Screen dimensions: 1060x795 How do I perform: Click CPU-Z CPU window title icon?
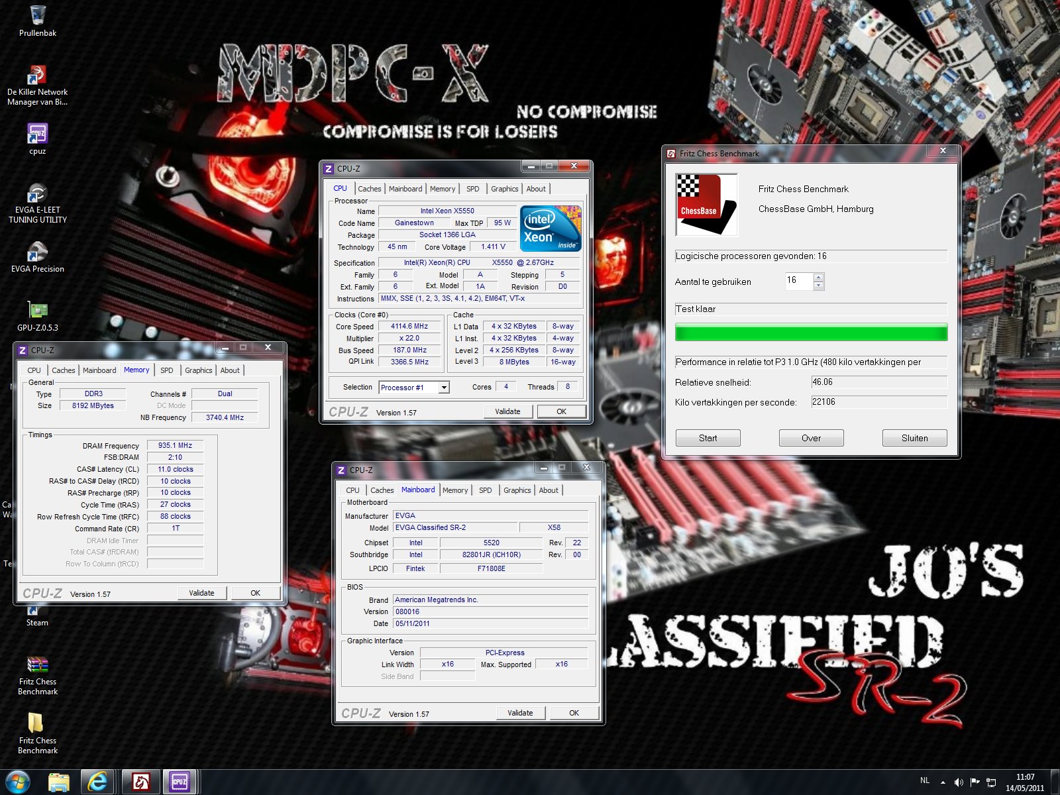tap(329, 169)
